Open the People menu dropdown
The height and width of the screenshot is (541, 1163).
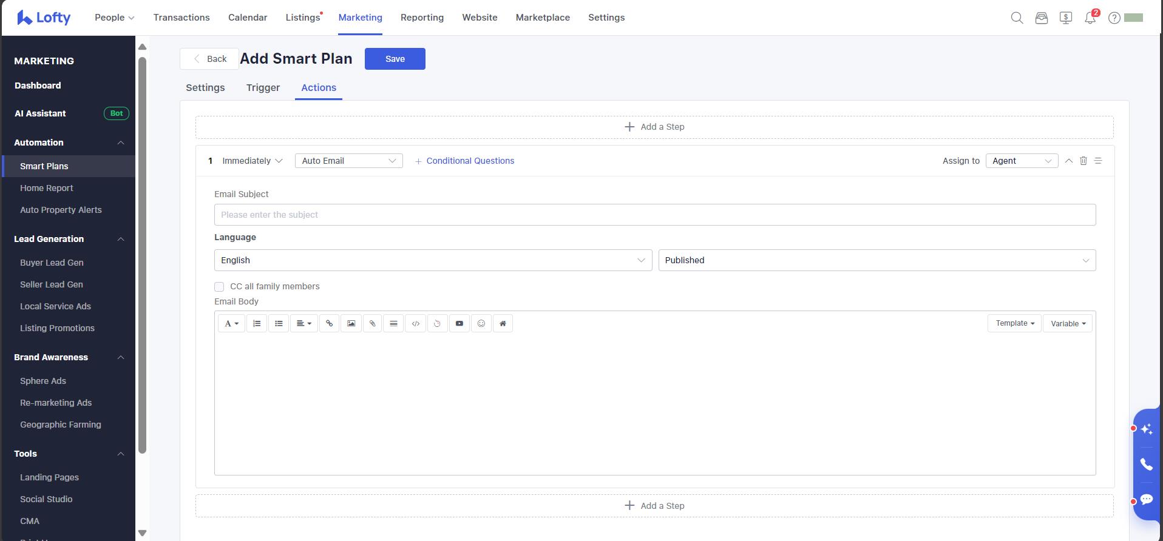point(115,18)
